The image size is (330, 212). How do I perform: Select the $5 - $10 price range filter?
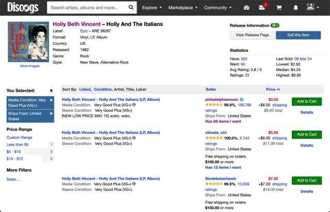(14, 152)
